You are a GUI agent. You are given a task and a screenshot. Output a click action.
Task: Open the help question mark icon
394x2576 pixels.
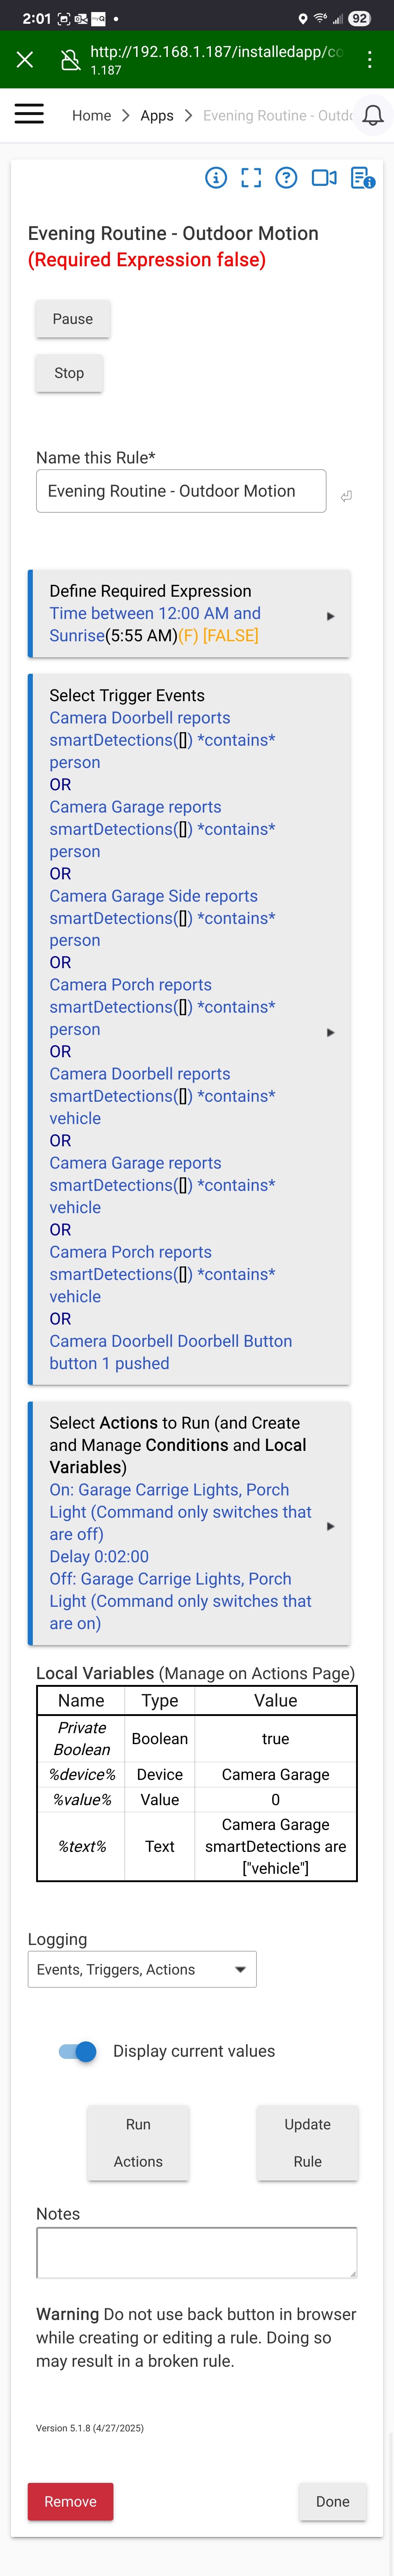point(287,178)
